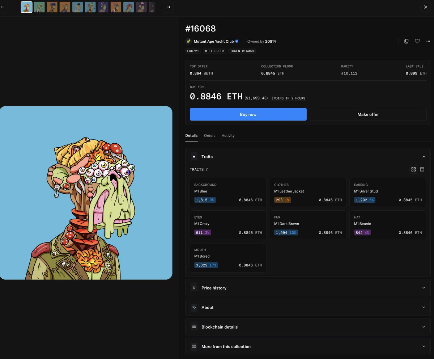Click the Buy now button
The width and height of the screenshot is (434, 359).
[248, 114]
